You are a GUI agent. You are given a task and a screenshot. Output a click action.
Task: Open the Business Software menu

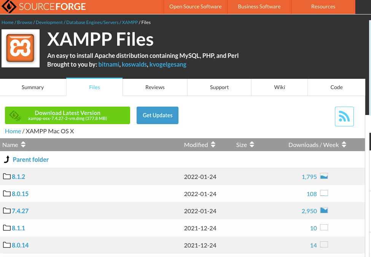(x=259, y=6)
